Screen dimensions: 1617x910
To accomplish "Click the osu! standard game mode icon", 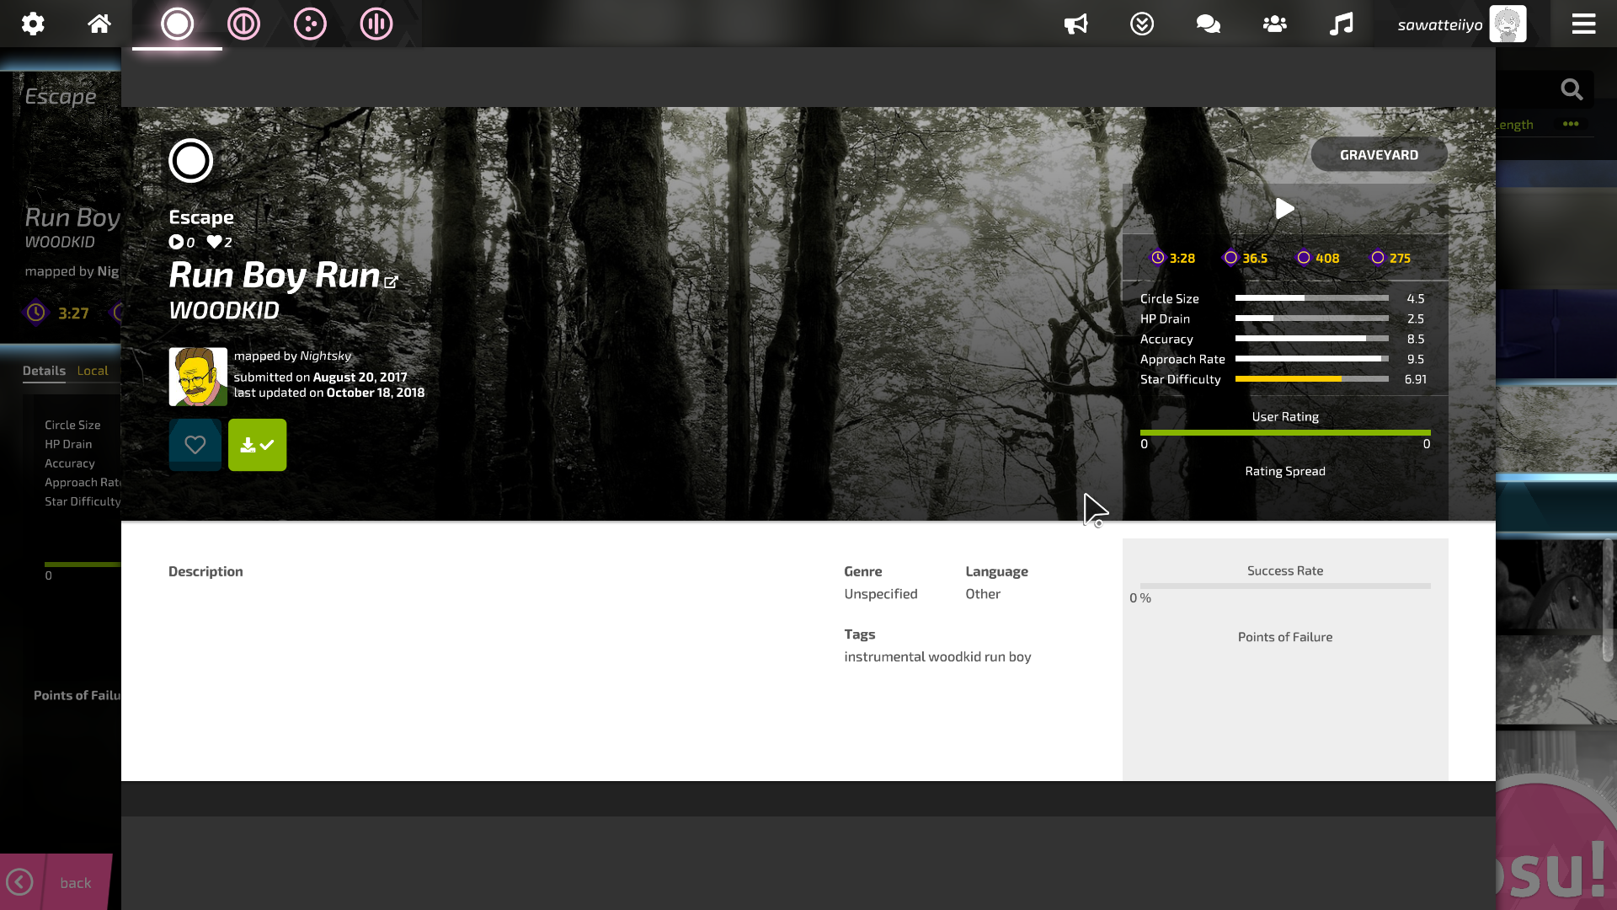I will click(178, 24).
